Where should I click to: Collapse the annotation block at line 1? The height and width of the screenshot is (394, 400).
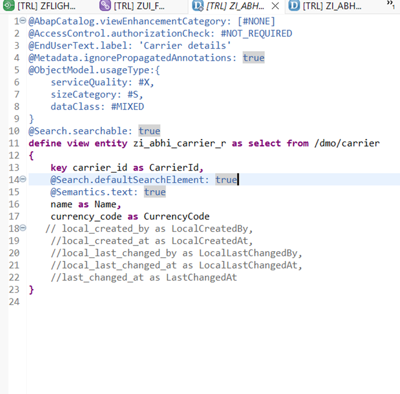point(23,21)
